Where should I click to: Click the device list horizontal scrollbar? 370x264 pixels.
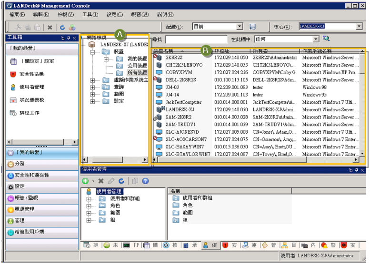(255, 160)
